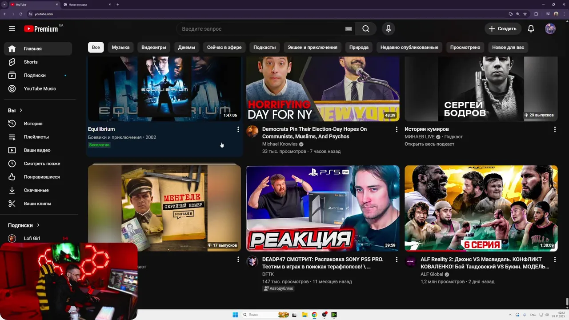
Task: Open YouTube Music in the sidebar
Action: point(38,89)
